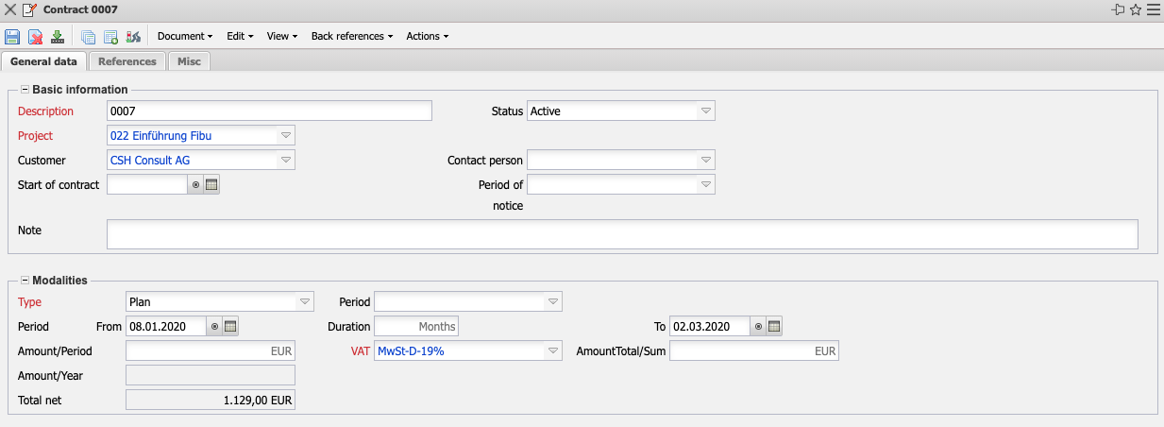The width and height of the screenshot is (1164, 427).
Task: Open the VAT dropdown showing MwSt-D-19%
Action: (x=552, y=351)
